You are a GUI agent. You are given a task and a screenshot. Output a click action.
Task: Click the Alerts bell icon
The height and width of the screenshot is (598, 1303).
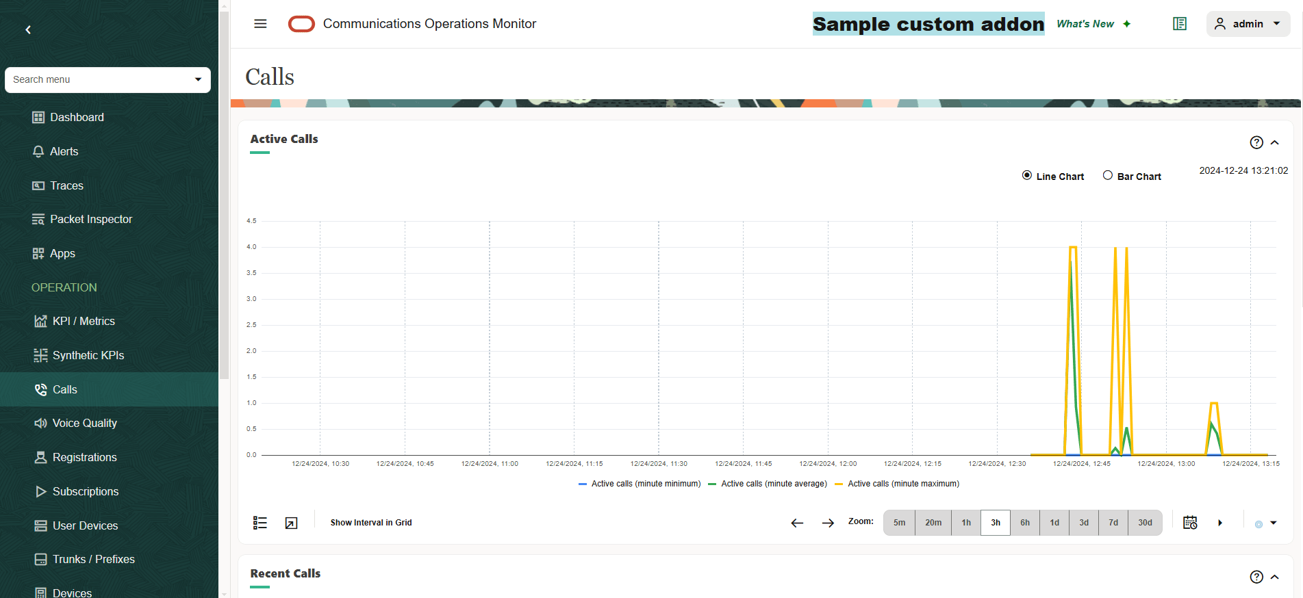38,151
